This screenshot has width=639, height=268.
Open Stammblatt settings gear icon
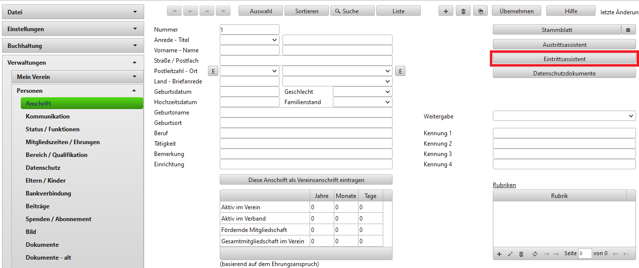(x=628, y=30)
